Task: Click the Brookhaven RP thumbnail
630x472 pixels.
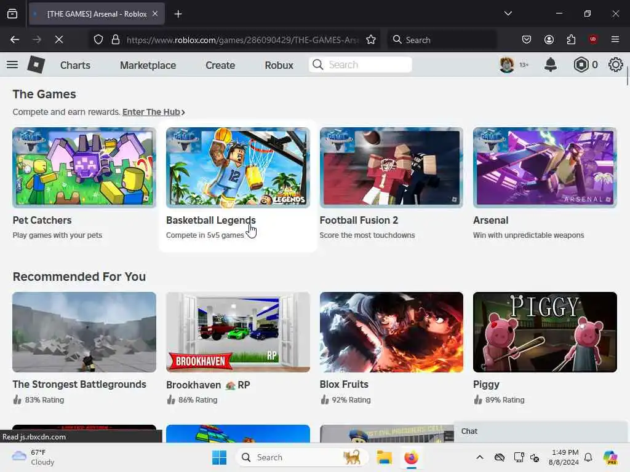Action: [x=238, y=332]
